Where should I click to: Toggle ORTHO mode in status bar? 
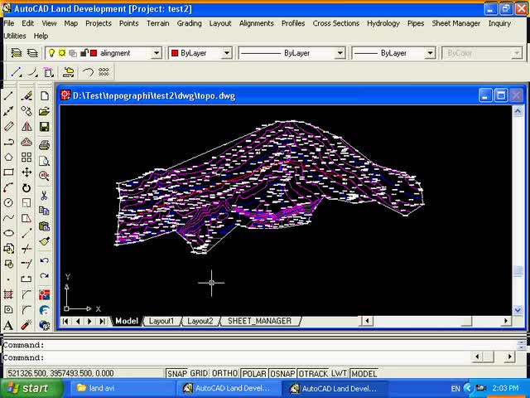coord(224,373)
